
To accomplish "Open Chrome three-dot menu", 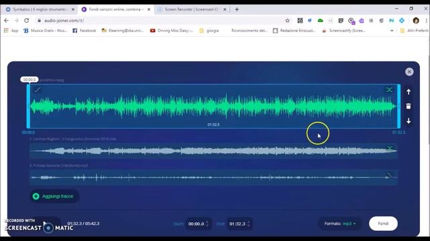I will (x=426, y=21).
